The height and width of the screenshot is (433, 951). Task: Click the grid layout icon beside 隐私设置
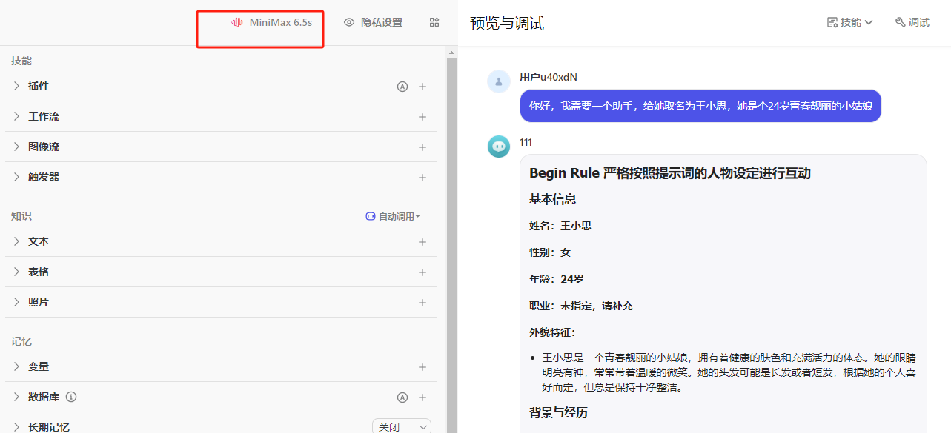click(434, 22)
